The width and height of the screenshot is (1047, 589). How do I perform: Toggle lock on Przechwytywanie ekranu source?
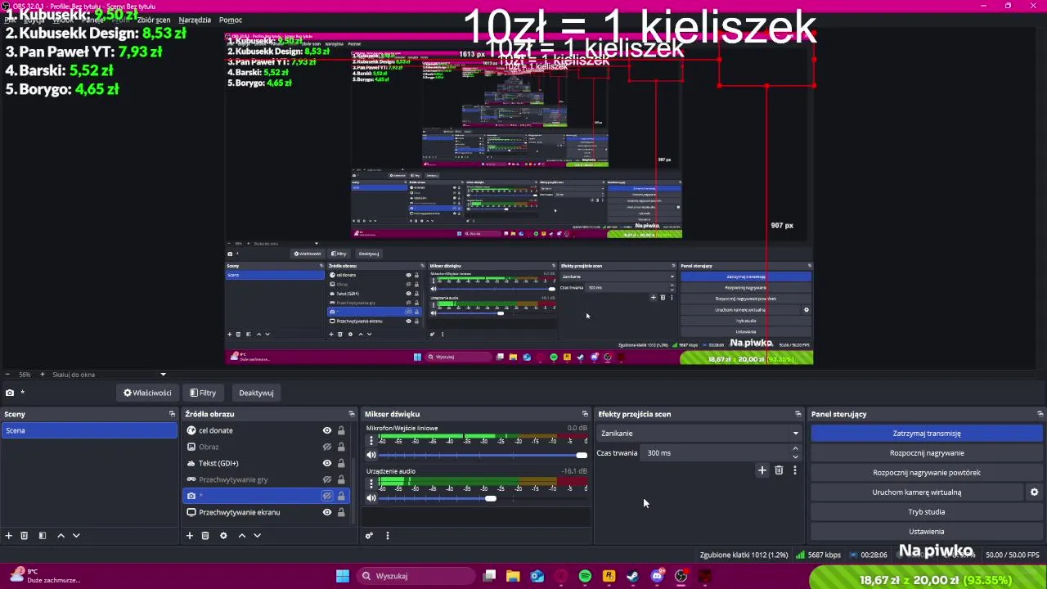[x=341, y=512]
